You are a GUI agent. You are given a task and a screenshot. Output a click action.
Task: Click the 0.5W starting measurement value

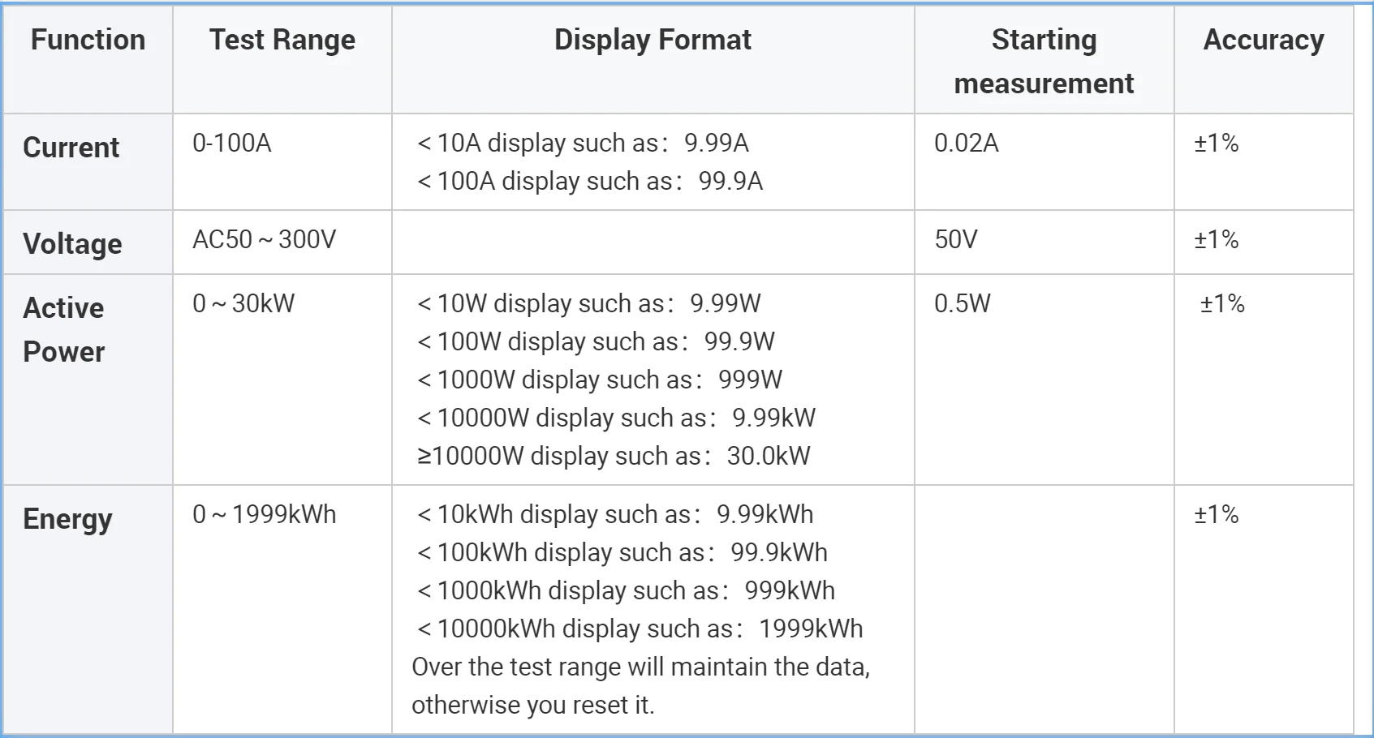(x=962, y=304)
